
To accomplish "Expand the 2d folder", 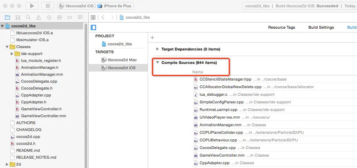I will [7, 164].
